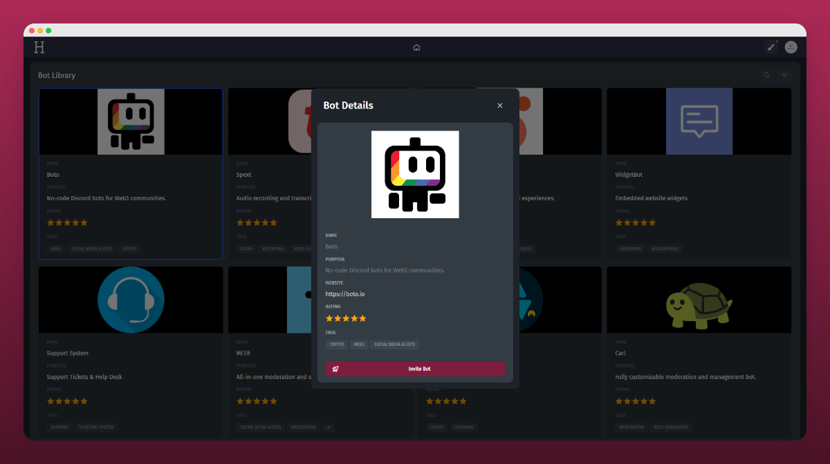This screenshot has width=830, height=464.
Task: Open the filter icon in Bot Library
Action: tap(784, 75)
